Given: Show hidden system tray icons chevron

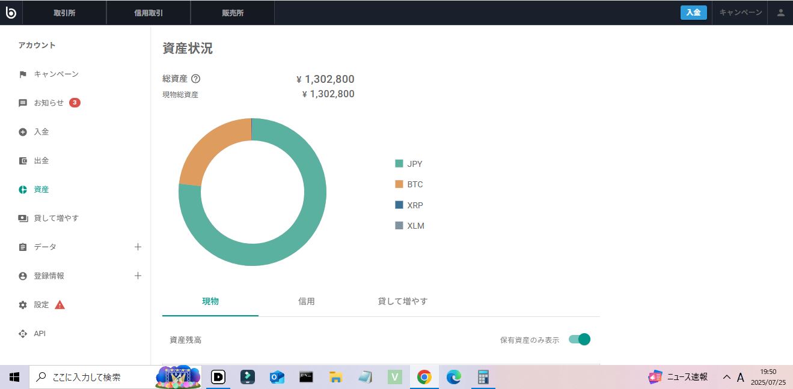Looking at the screenshot, I should [726, 377].
